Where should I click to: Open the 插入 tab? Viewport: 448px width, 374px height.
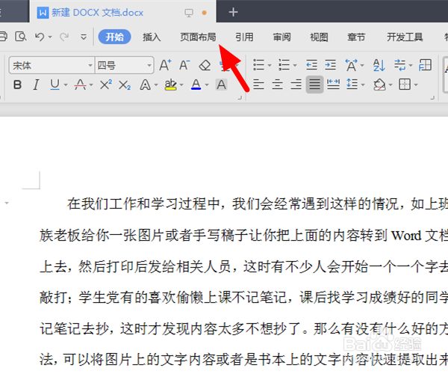click(x=152, y=37)
